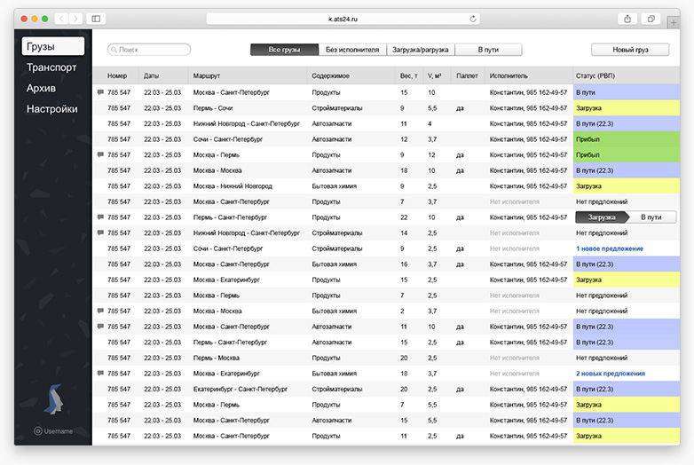Click the k.ats24.ru address bar

click(x=343, y=19)
